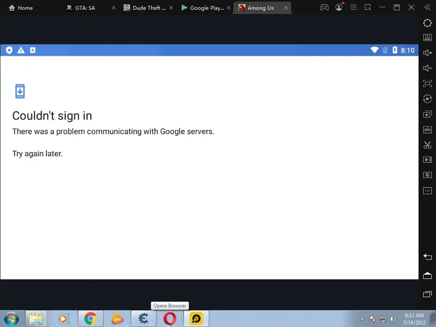Open the keyboard mapping icon in sidebar

[x=427, y=37]
